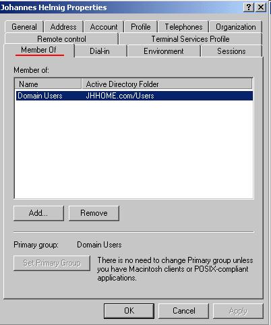This screenshot has height=325, width=271.
Task: Sort by Active Directory Folder column
Action: [167, 84]
